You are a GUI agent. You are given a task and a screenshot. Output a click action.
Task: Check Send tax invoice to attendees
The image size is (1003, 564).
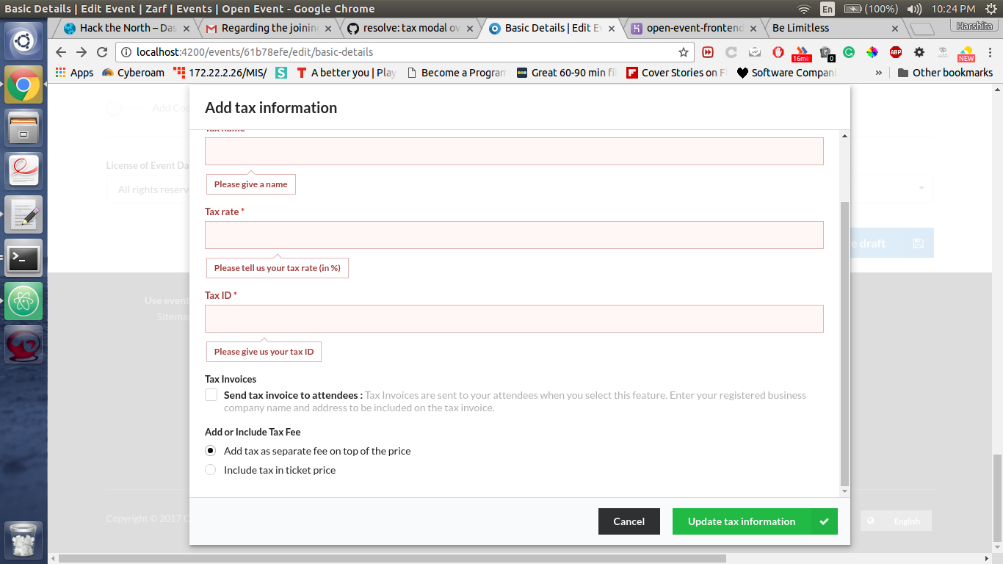[x=211, y=395]
